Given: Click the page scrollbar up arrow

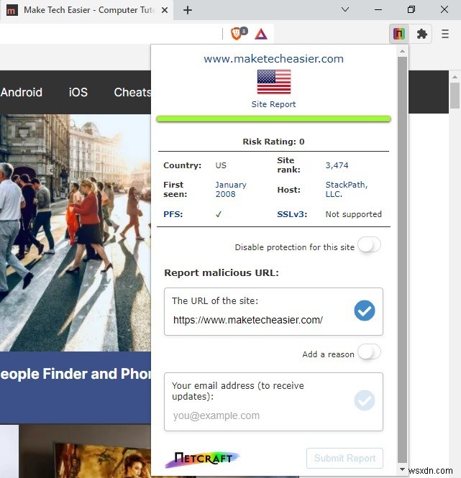Looking at the screenshot, I should (x=455, y=77).
